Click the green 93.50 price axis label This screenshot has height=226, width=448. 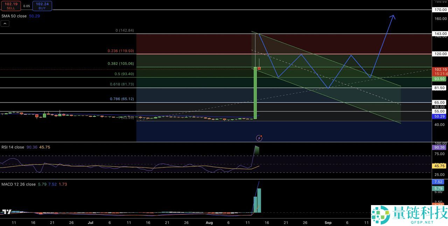tap(440, 79)
